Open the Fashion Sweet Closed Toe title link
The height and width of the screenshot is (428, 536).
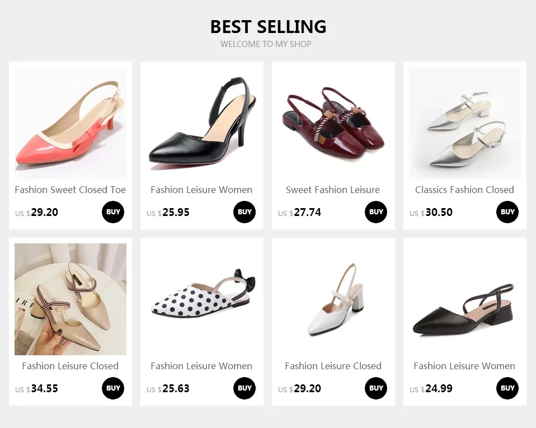pyautogui.click(x=70, y=190)
